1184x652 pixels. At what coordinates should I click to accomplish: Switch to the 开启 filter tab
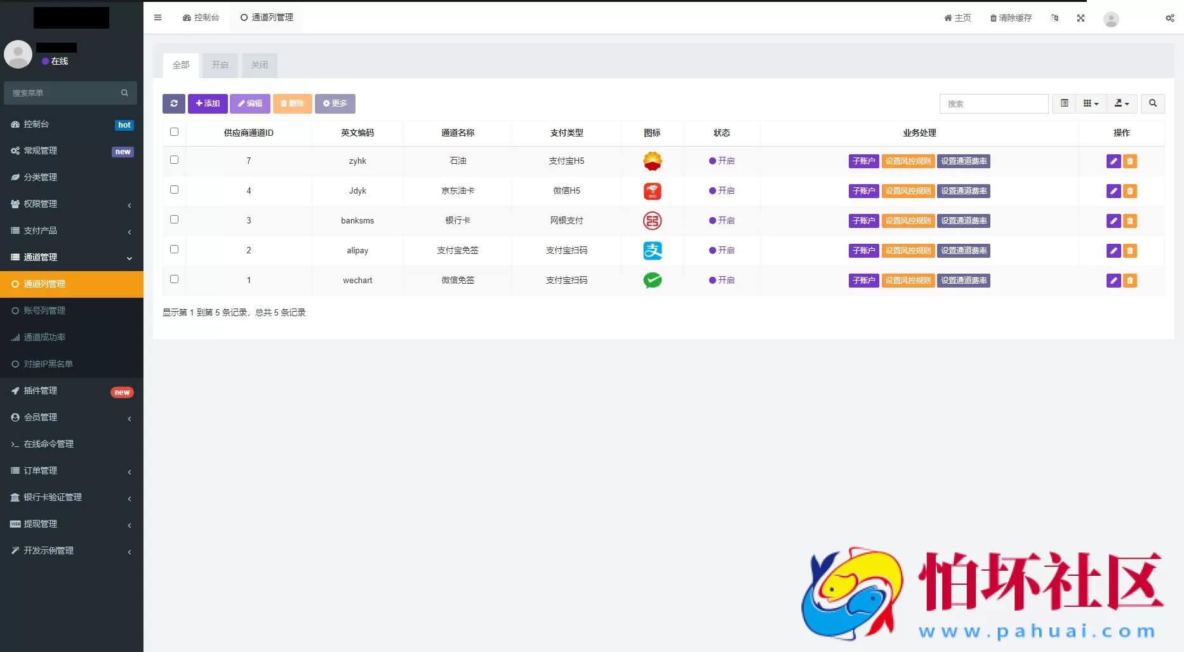220,65
